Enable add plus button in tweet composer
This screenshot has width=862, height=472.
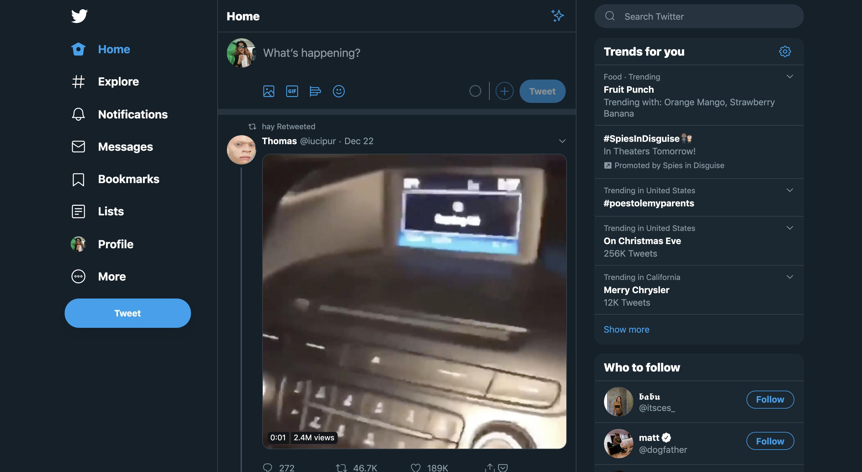pos(504,91)
